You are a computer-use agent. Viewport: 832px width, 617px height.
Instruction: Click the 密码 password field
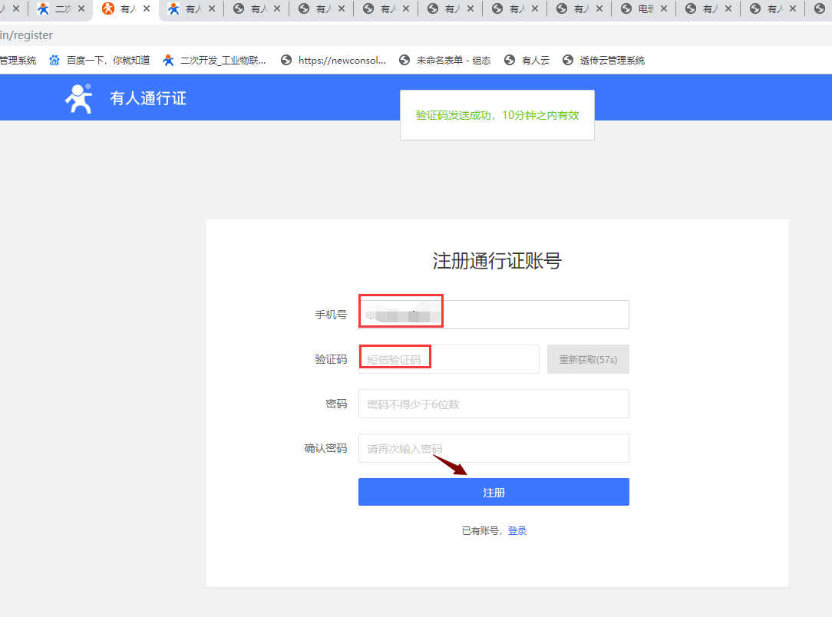pos(494,404)
